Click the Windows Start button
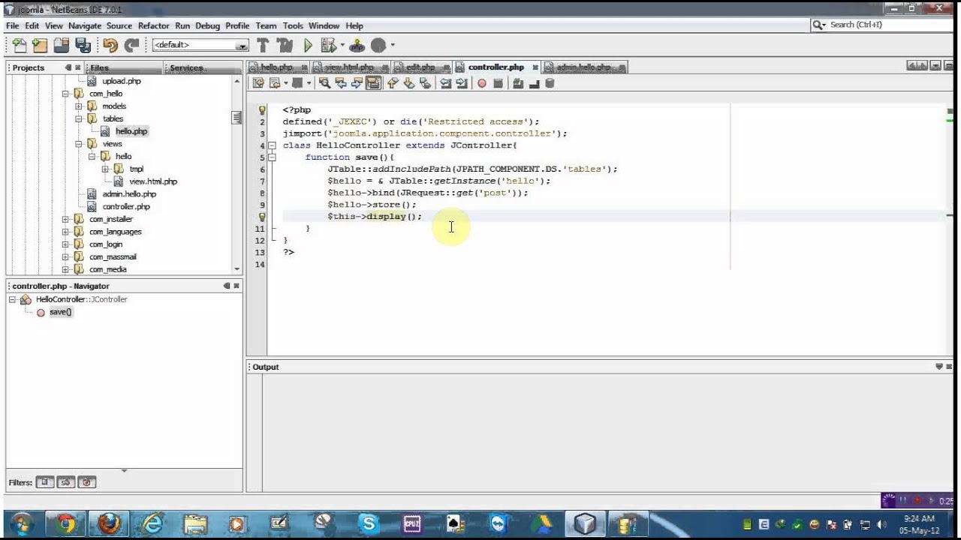The height and width of the screenshot is (540, 961). (x=22, y=523)
